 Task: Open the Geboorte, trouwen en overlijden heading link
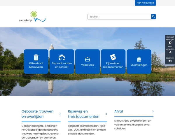coord(37,114)
